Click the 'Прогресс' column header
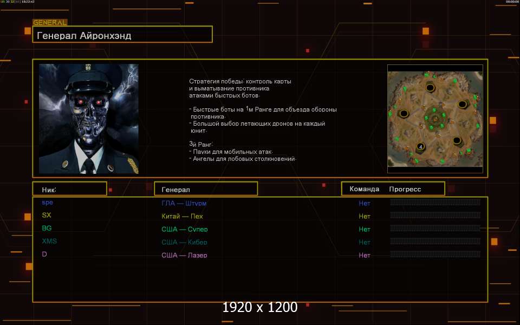520x325 pixels. click(405, 189)
